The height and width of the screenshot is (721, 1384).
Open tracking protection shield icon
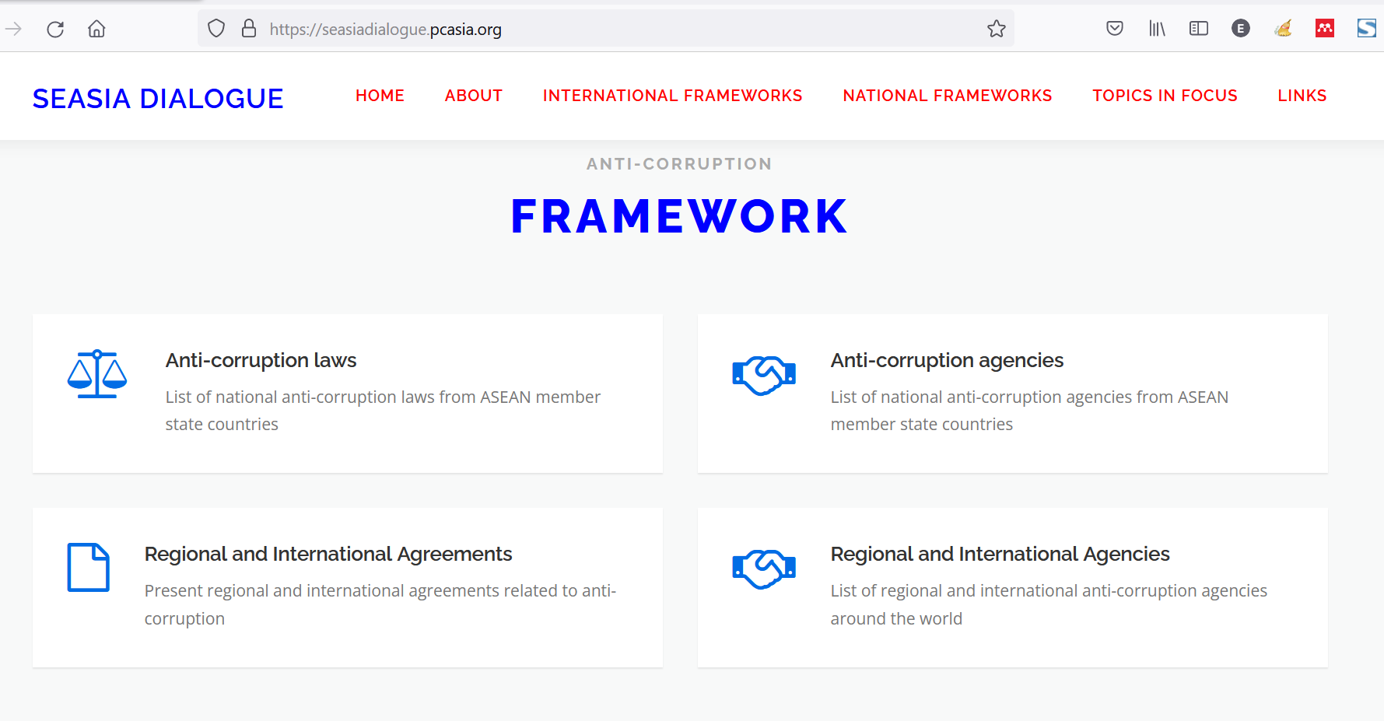[216, 29]
